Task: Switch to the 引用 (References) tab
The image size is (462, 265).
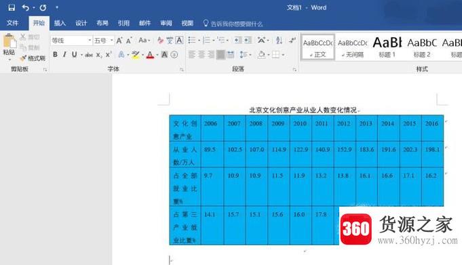Action: point(123,23)
